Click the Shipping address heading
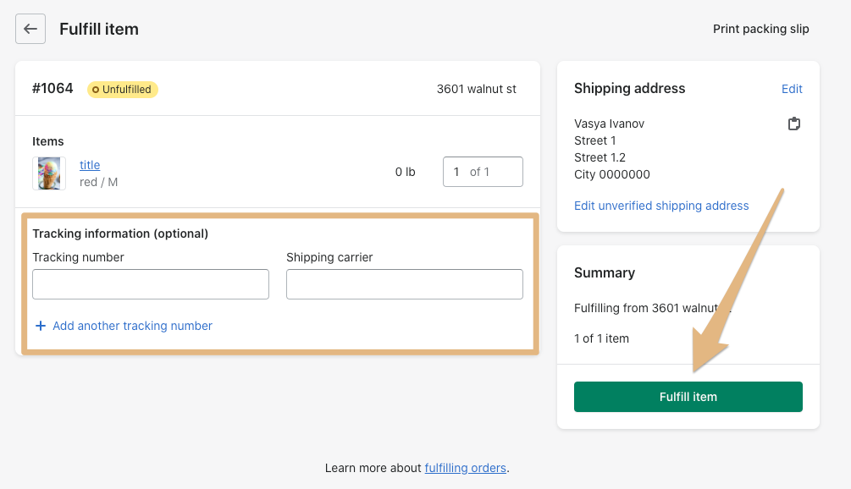Viewport: 851px width, 489px height. 629,88
